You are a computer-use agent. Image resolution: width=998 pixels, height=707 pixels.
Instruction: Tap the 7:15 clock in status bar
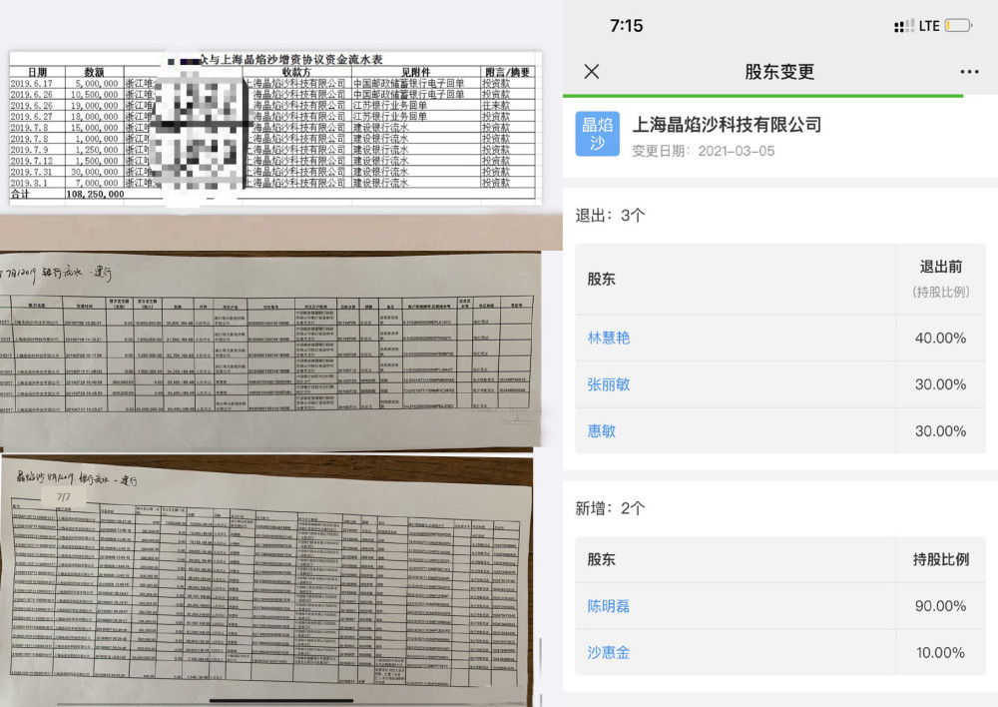click(x=627, y=26)
